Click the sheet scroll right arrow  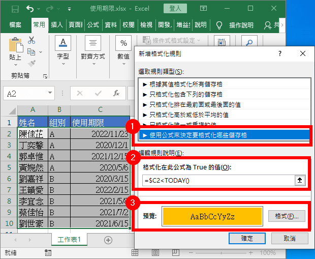(x=30, y=240)
